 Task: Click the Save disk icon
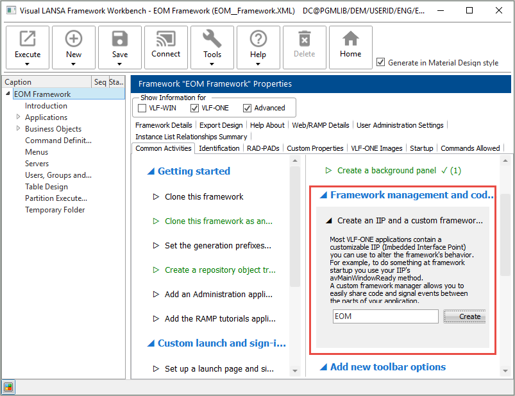[119, 39]
